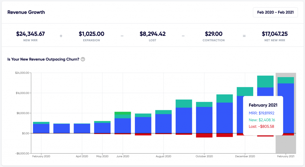This screenshot has height=167, width=305.
Task: Click the $1,025.00 Expansion value
Action: tap(91, 34)
